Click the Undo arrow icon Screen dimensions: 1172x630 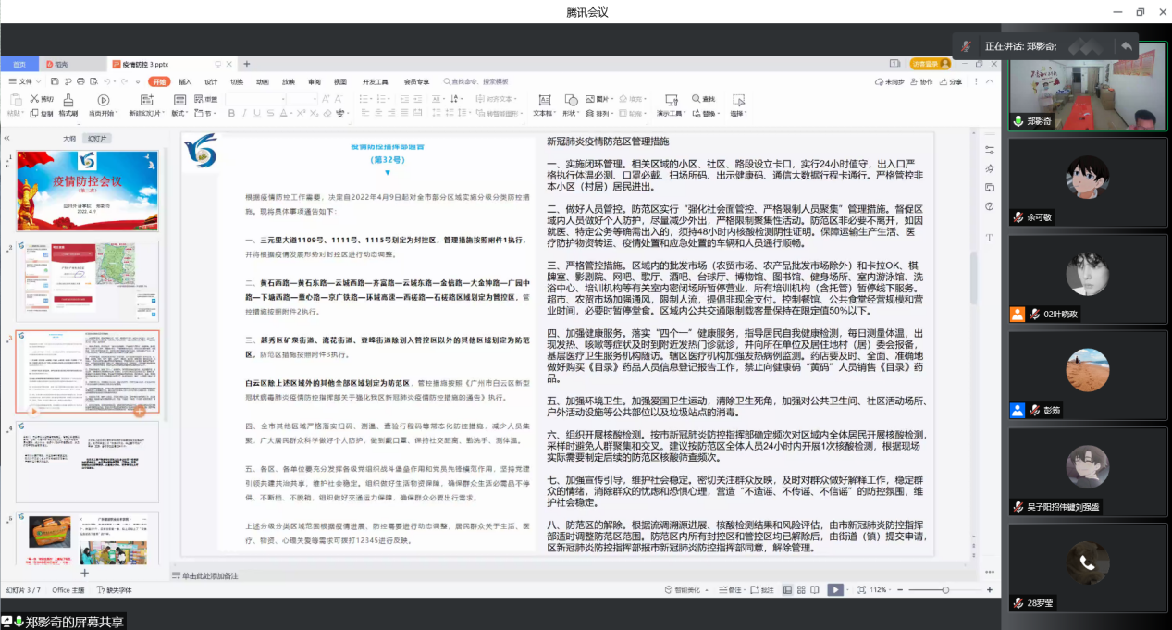pyautogui.click(x=106, y=81)
